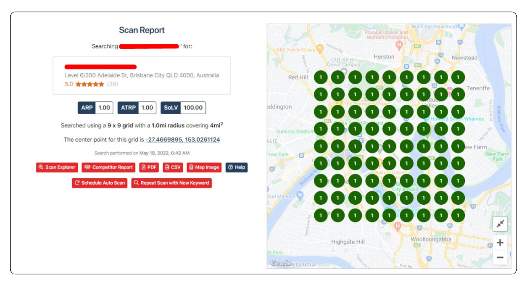Collapse the map fullscreen toggle icon

pos(500,224)
